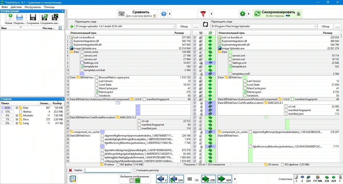The image size is (343, 184).
Task: Expand comparison variant arrow next to gear
Action: 170,14
